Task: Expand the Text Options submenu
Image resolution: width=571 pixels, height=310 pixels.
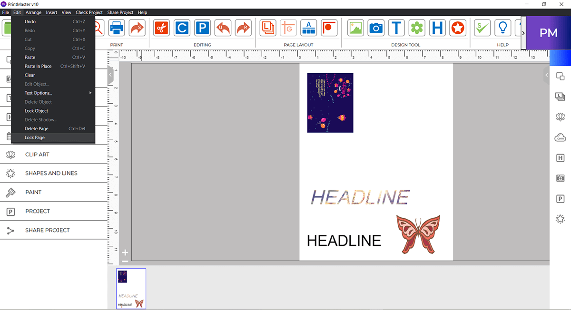Action: click(x=38, y=93)
